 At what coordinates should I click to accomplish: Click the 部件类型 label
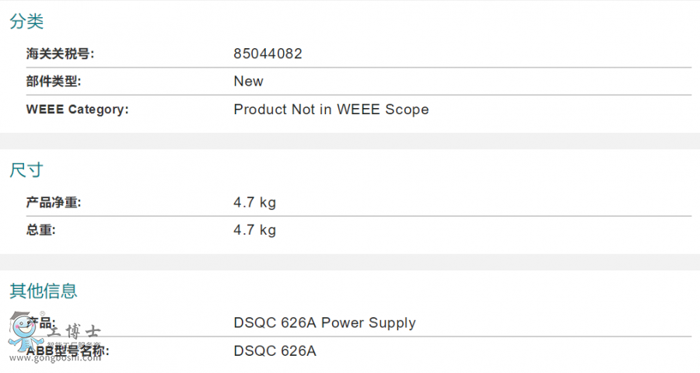click(54, 81)
